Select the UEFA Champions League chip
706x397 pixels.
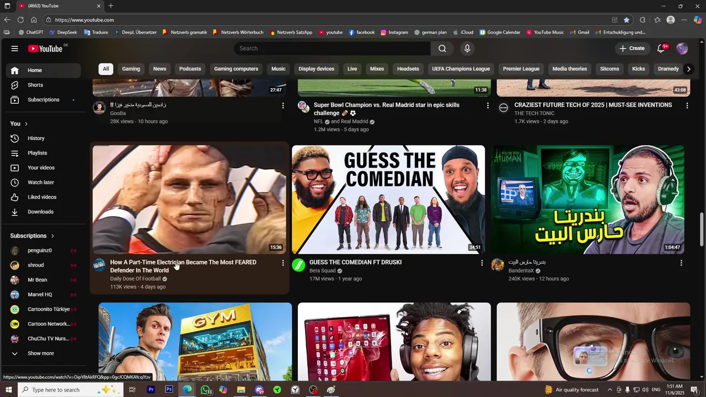[x=461, y=69]
